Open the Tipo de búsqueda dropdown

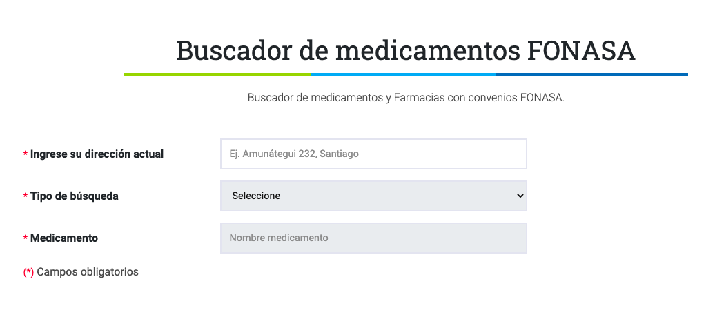pos(373,196)
